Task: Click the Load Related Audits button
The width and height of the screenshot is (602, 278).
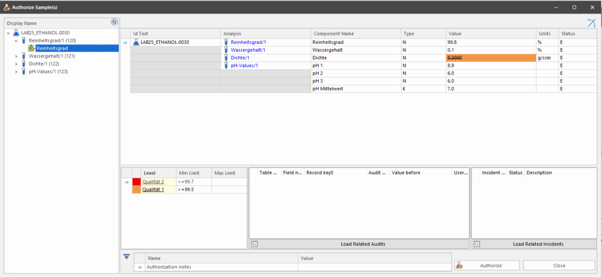Action: pyautogui.click(x=359, y=244)
